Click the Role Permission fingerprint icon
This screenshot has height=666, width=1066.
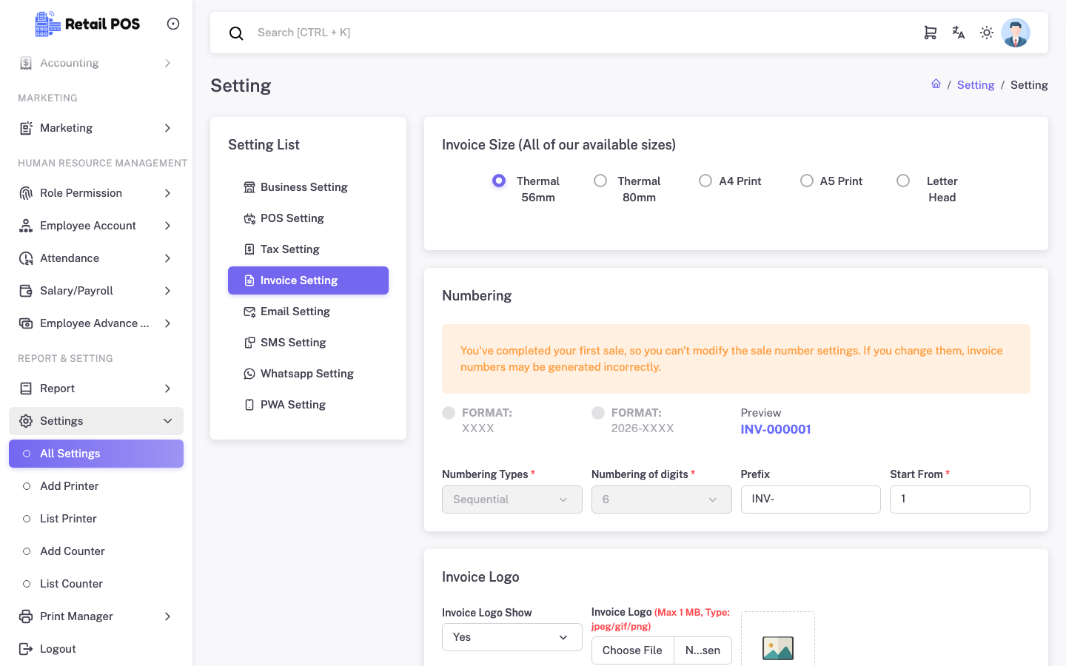pos(26,193)
